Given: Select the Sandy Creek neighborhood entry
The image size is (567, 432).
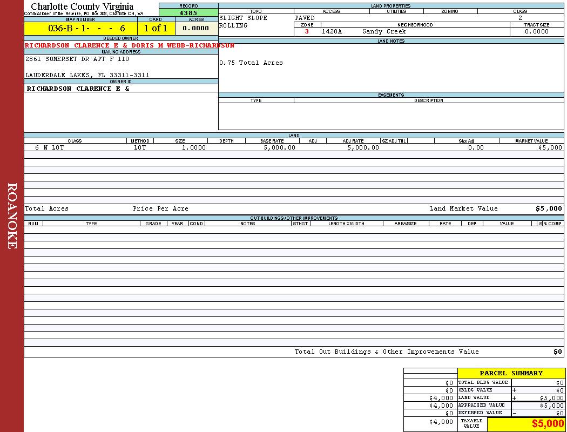Looking at the screenshot, I should [x=384, y=32].
